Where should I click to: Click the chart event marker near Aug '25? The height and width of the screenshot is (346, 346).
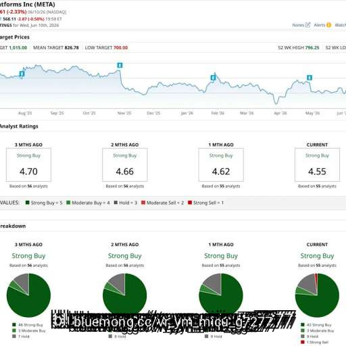pos(22,74)
